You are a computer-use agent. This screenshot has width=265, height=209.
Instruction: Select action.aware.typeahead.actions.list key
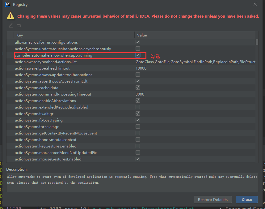pos(46,62)
